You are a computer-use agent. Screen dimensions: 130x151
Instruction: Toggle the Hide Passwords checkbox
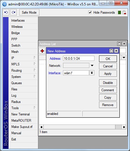pos(90,12)
